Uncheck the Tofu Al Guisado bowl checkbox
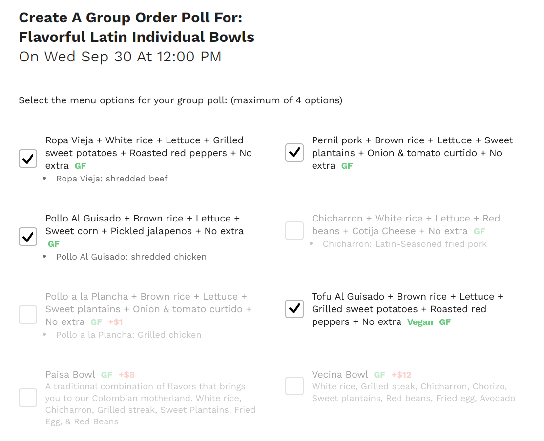The height and width of the screenshot is (441, 544). (294, 309)
